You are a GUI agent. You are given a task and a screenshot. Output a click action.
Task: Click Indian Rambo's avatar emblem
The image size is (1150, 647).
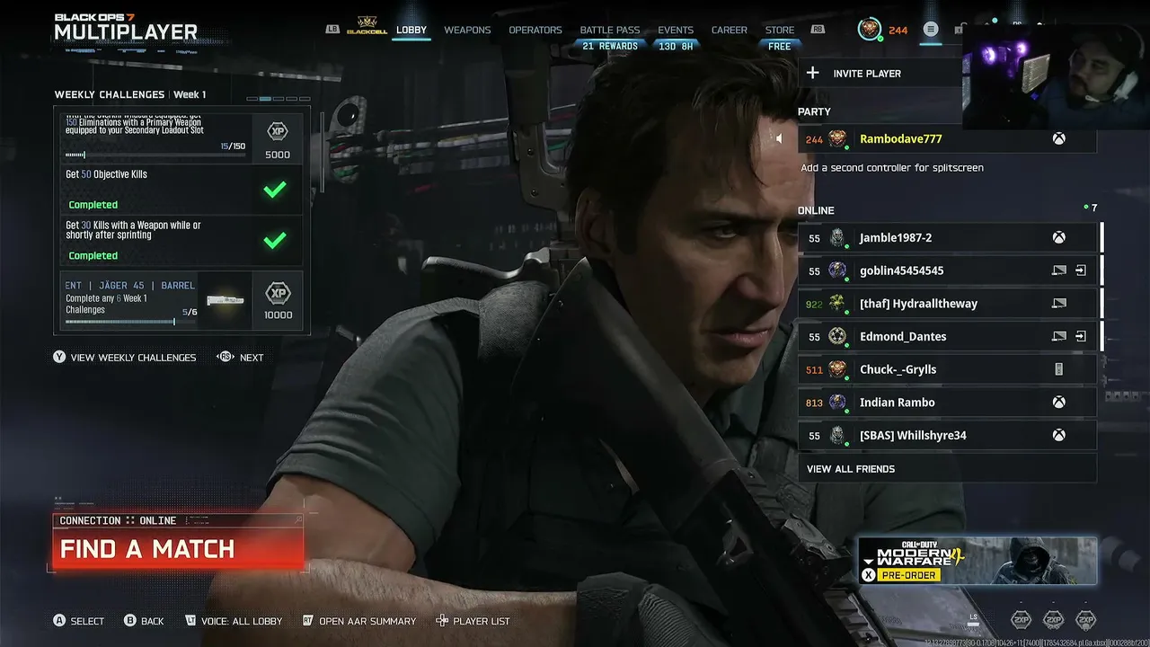837,403
